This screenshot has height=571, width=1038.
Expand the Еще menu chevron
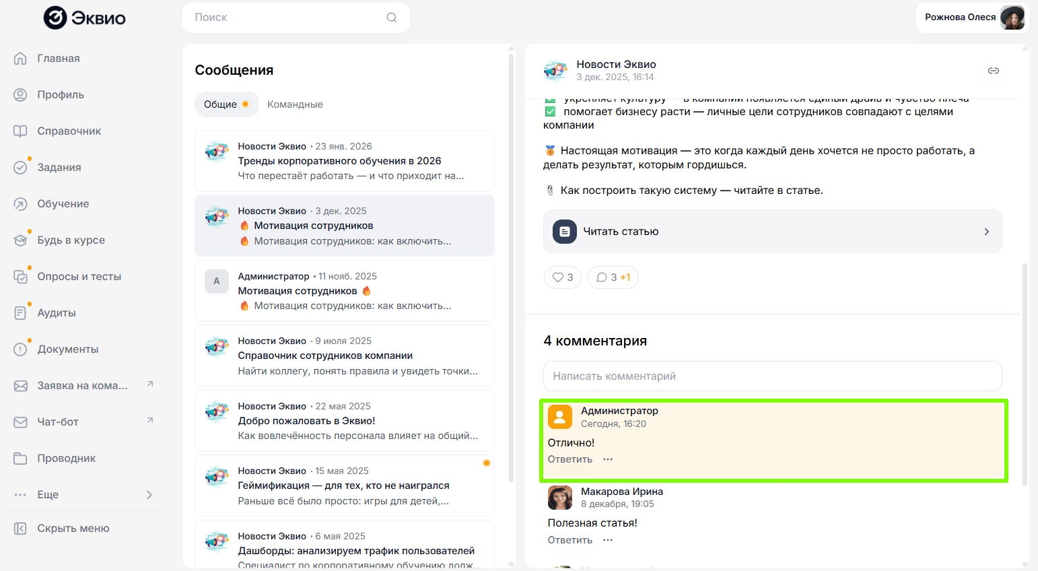click(149, 495)
